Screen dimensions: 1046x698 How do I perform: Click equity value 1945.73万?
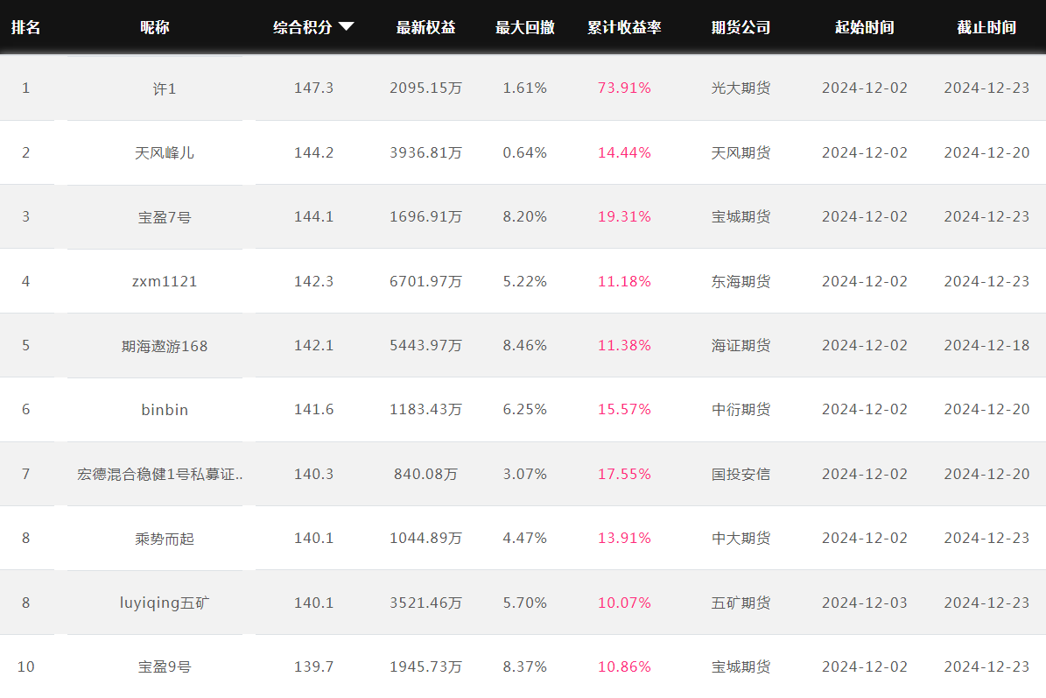point(425,667)
